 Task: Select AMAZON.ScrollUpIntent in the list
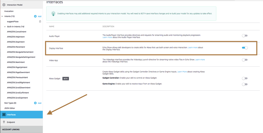coord(18,98)
